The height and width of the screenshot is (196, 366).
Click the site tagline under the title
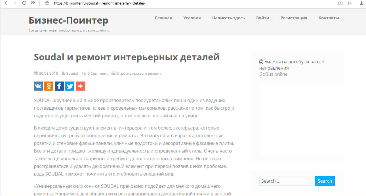click(69, 30)
